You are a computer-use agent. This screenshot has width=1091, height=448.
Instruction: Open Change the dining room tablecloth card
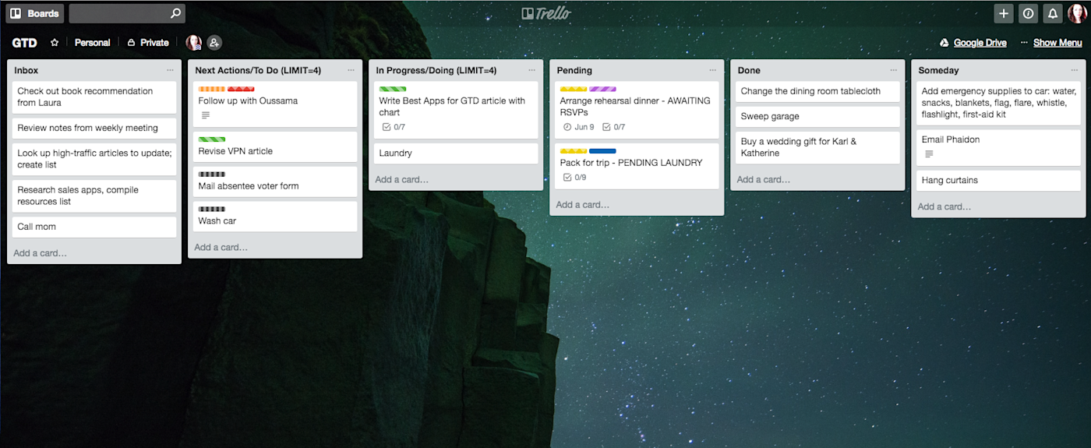click(x=817, y=91)
